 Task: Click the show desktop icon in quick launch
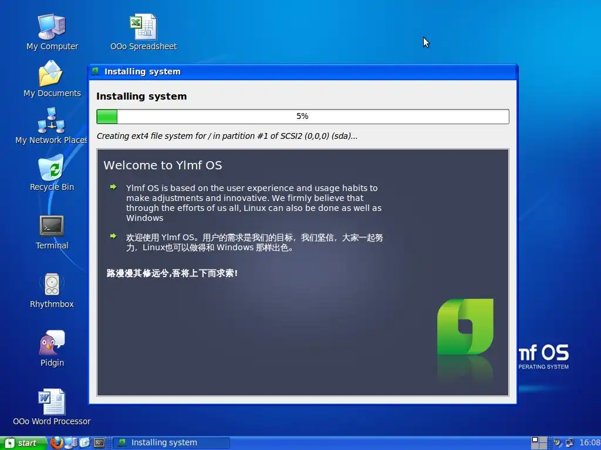tap(85, 443)
